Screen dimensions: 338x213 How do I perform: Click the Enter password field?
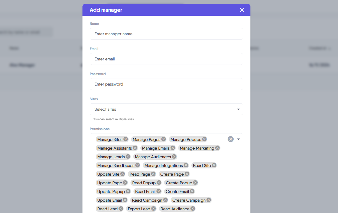tap(166, 84)
